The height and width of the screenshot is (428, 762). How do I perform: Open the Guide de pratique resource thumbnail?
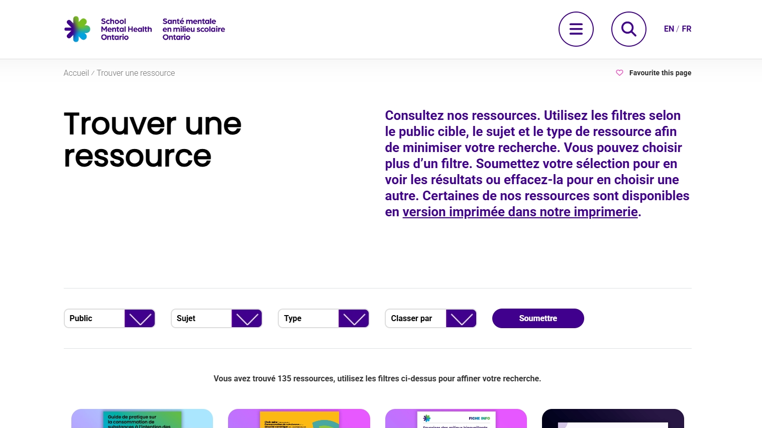point(142,419)
